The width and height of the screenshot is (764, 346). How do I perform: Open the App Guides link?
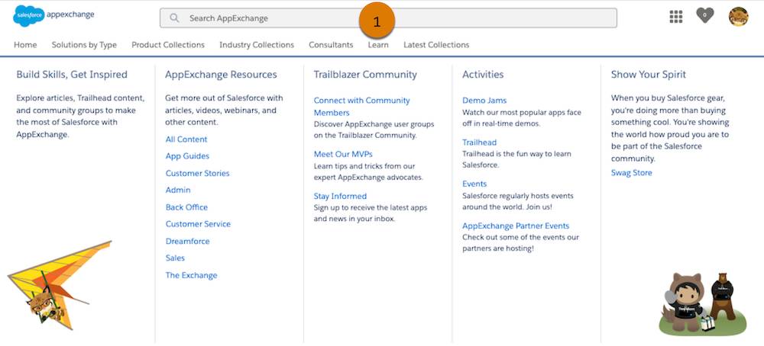(x=187, y=156)
